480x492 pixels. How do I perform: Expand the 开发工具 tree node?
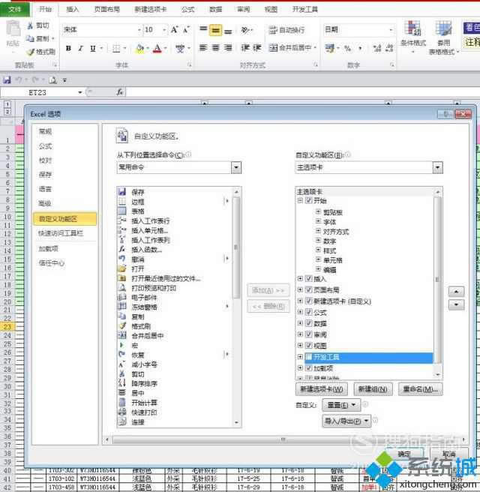[x=300, y=357]
